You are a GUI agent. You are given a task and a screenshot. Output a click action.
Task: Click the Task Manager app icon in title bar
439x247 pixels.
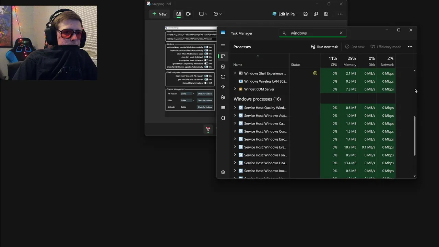coord(223,33)
